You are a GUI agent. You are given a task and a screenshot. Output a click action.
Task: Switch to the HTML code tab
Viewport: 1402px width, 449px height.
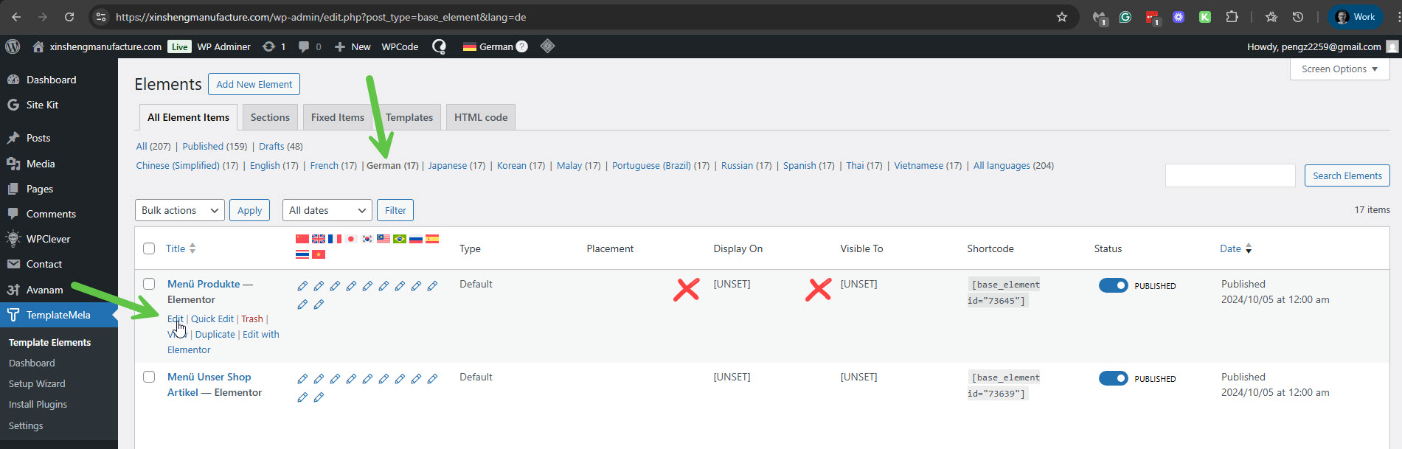(x=481, y=117)
